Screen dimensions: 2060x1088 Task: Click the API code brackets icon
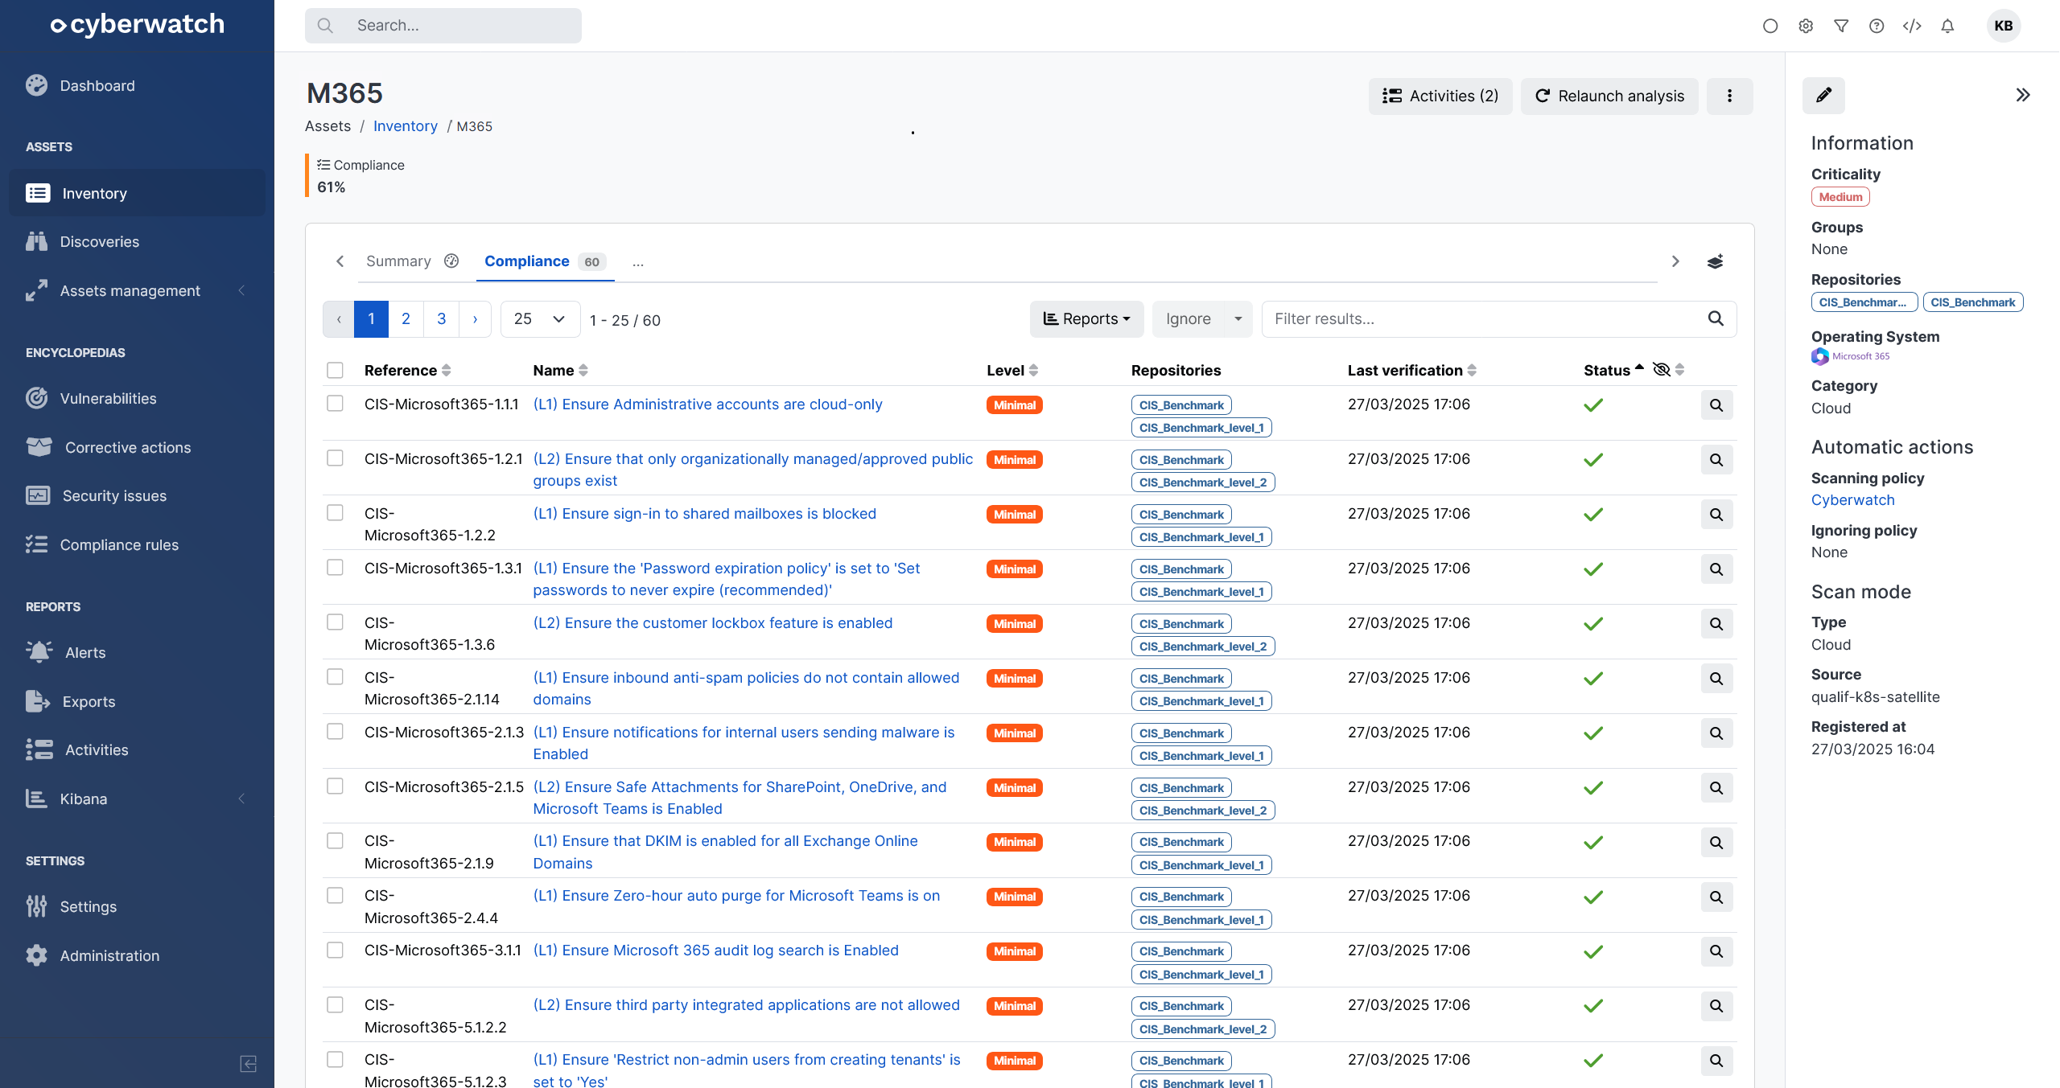[1912, 26]
